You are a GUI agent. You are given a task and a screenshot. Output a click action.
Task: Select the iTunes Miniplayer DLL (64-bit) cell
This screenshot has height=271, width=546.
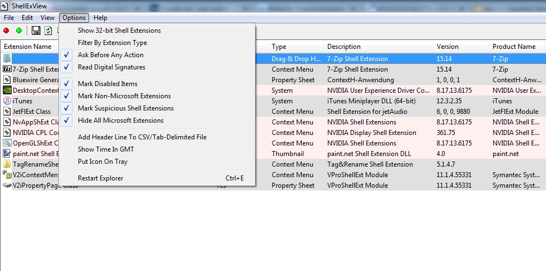click(x=371, y=101)
